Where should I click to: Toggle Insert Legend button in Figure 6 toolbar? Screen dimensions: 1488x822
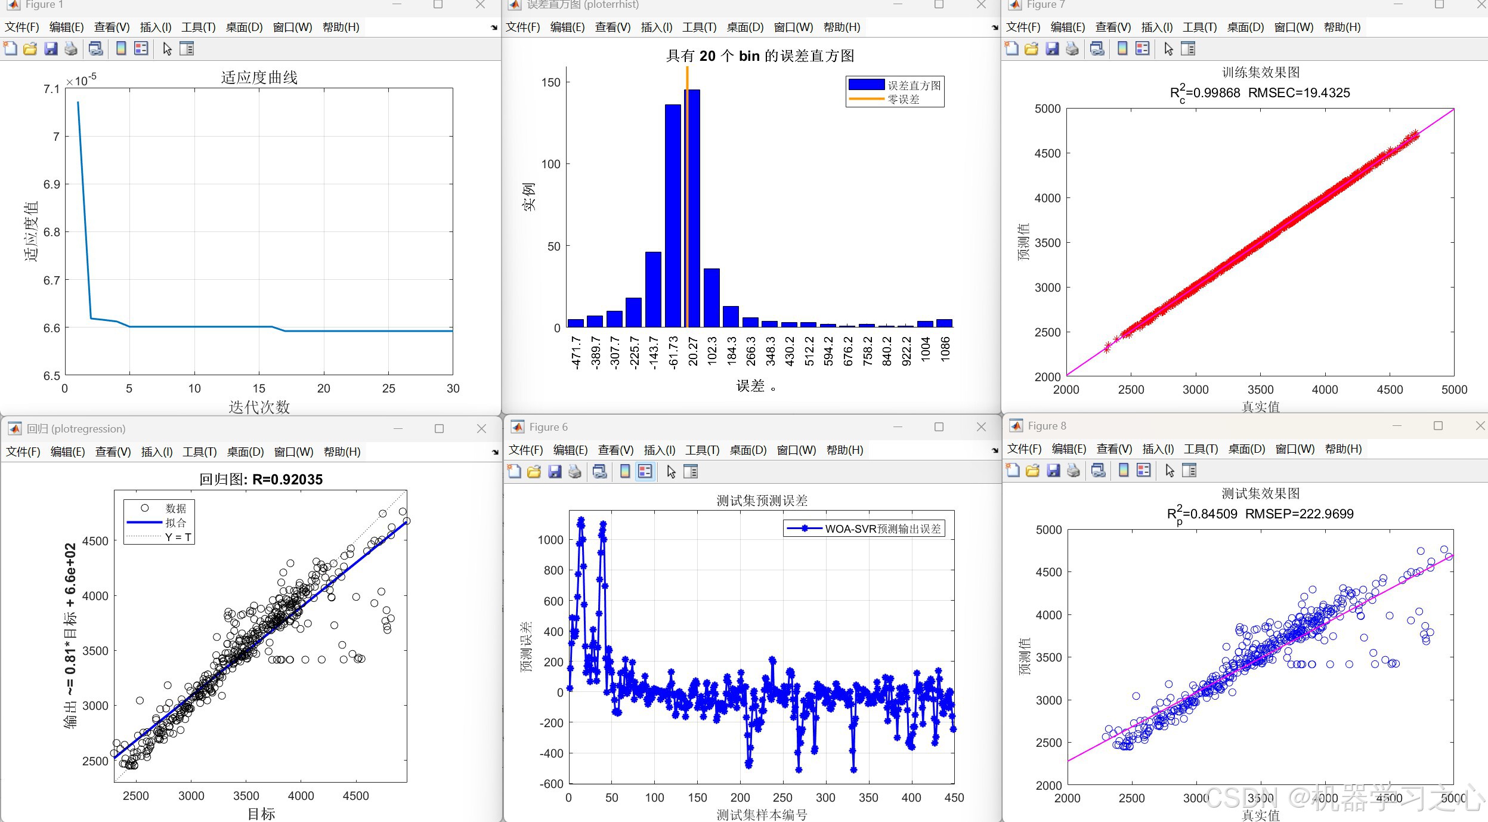pos(645,472)
